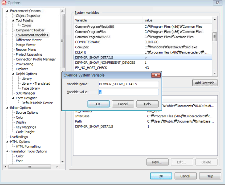
Task: Select Font under Translation Tools Options
Action: point(19,161)
